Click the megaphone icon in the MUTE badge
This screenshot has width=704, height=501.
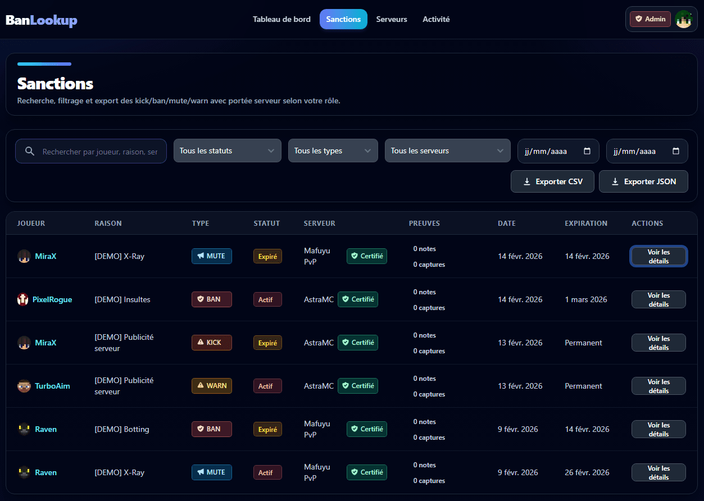point(201,256)
